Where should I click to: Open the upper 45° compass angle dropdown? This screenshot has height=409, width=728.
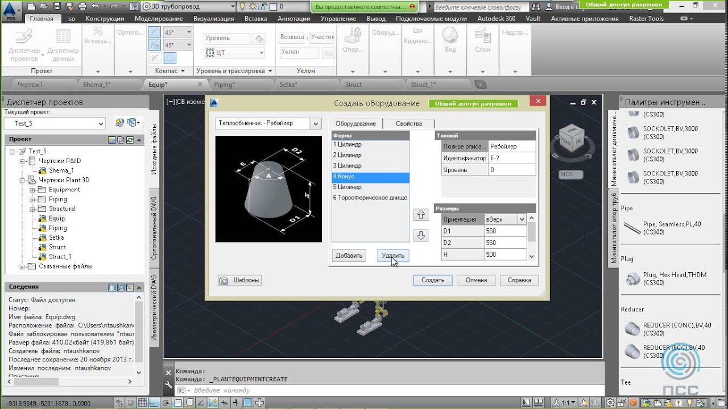point(189,32)
